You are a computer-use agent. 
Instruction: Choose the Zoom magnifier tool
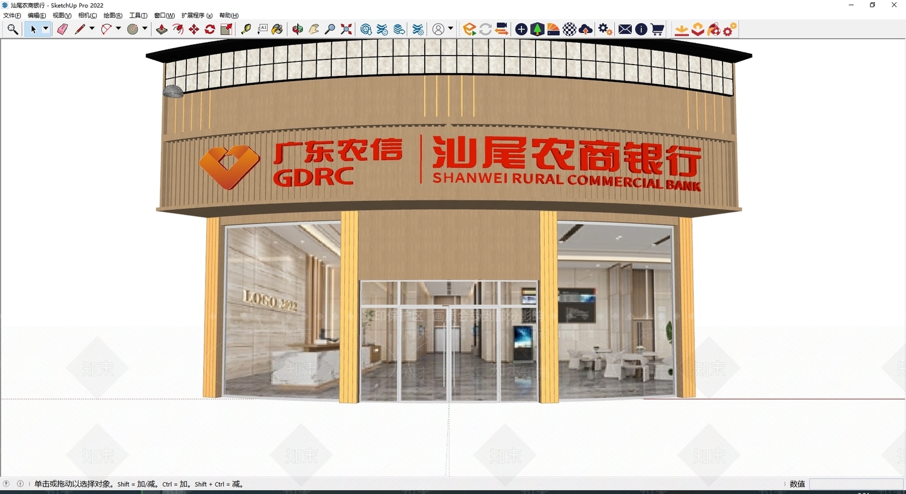pos(330,29)
